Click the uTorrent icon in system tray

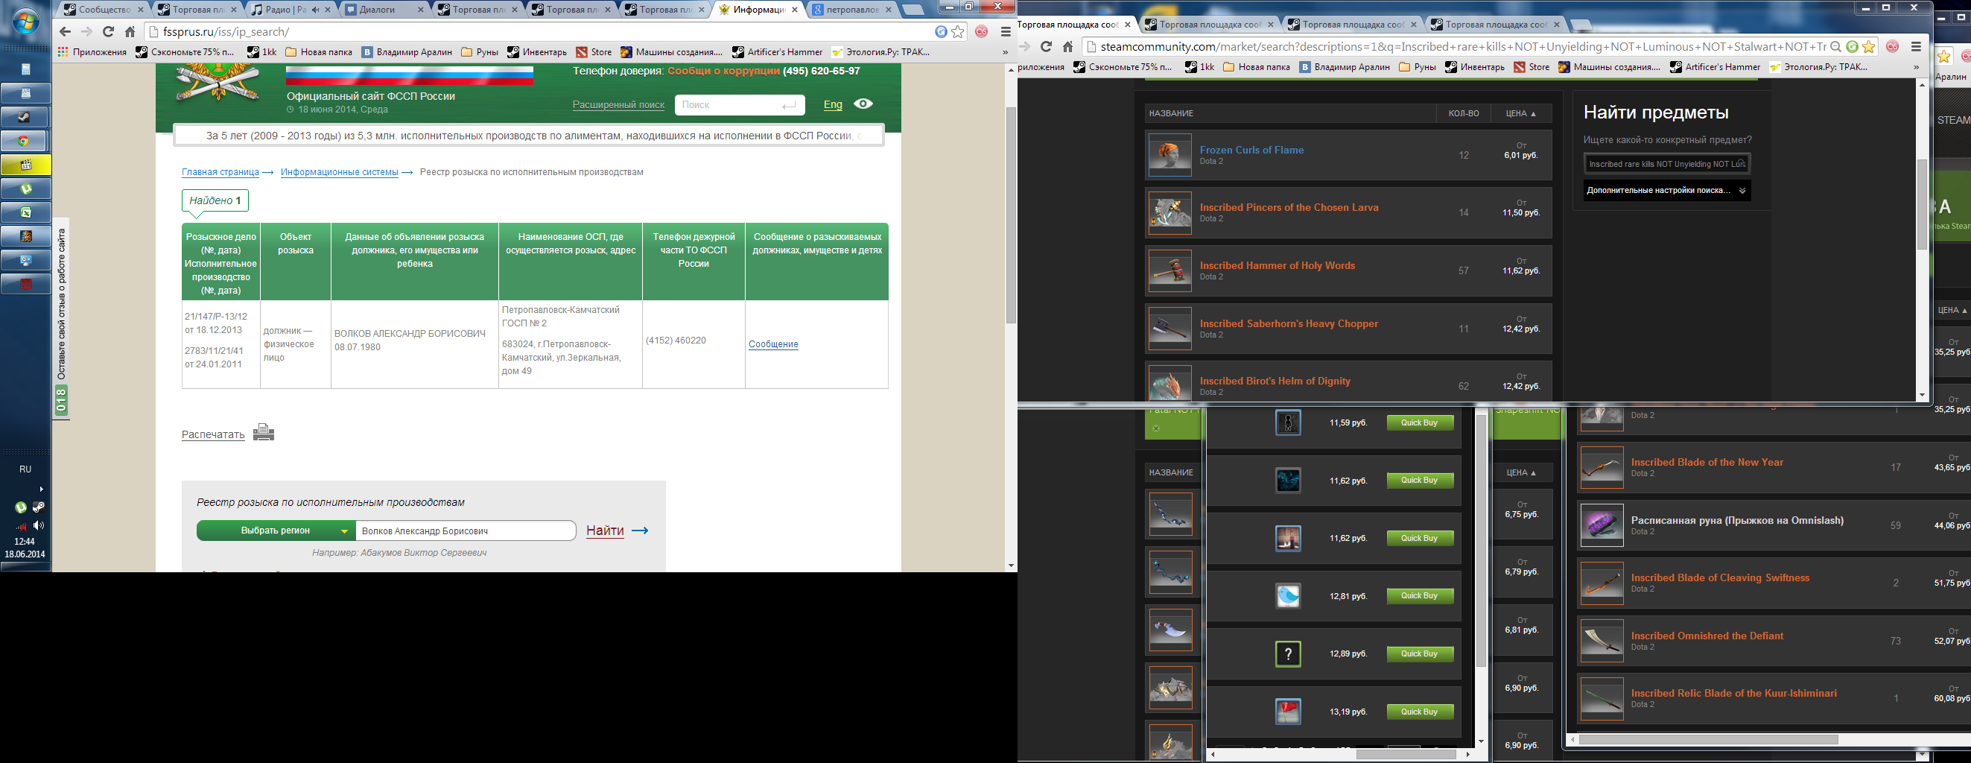tap(21, 507)
